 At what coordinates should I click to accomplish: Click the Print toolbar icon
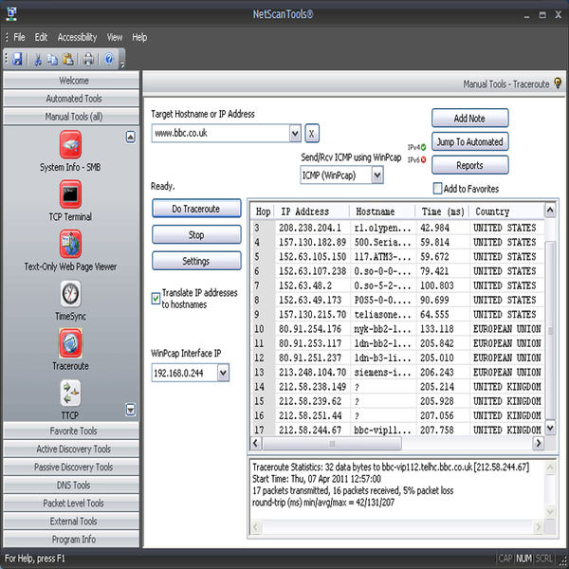point(88,59)
